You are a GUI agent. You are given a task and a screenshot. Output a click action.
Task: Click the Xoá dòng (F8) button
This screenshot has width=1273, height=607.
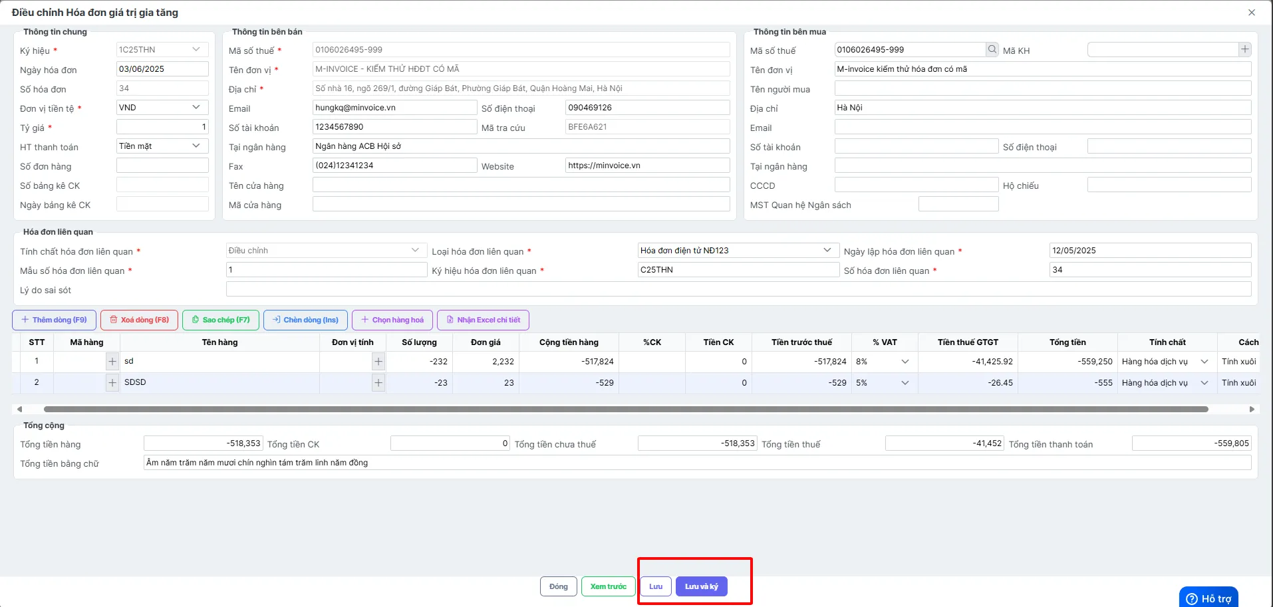139,320
